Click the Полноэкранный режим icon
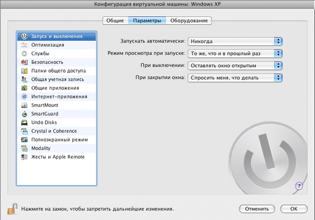315x220 pixels. (24, 139)
